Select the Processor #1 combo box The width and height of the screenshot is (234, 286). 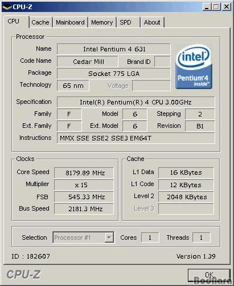[x=83, y=237]
